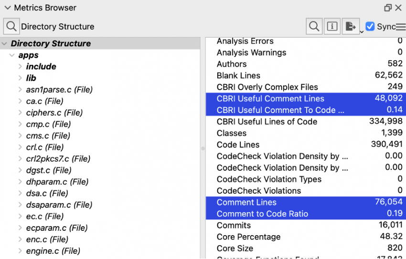Expand ciphers.c file node
Viewport: 406px width, 259px height.
click(x=20, y=113)
